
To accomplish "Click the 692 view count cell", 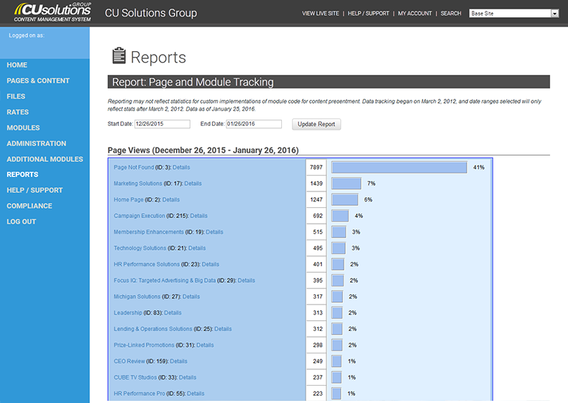I will pyautogui.click(x=316, y=216).
